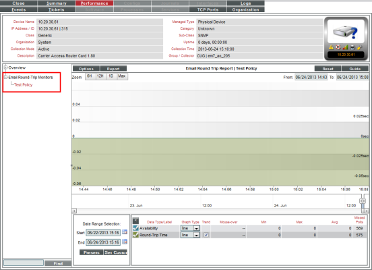Collapse the Email Round-Trip Monitors tree node
Viewport: 372px width, 270px height.
(x=5, y=77)
